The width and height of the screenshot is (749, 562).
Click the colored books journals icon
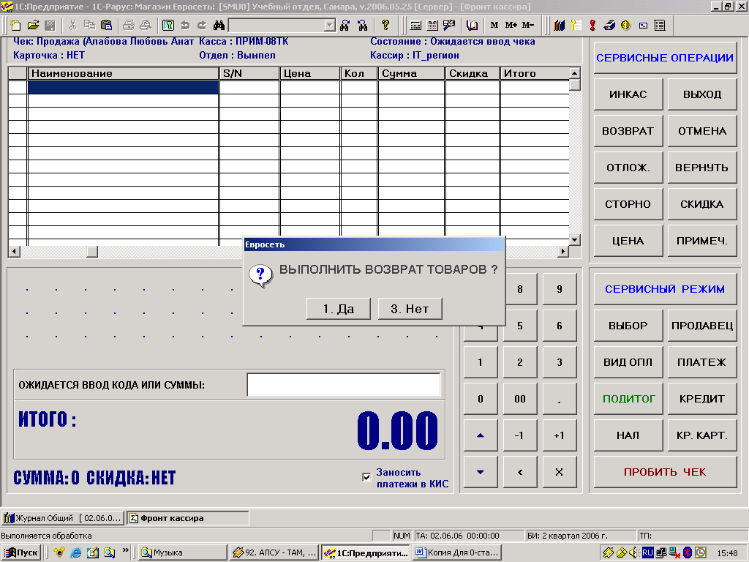coord(559,26)
